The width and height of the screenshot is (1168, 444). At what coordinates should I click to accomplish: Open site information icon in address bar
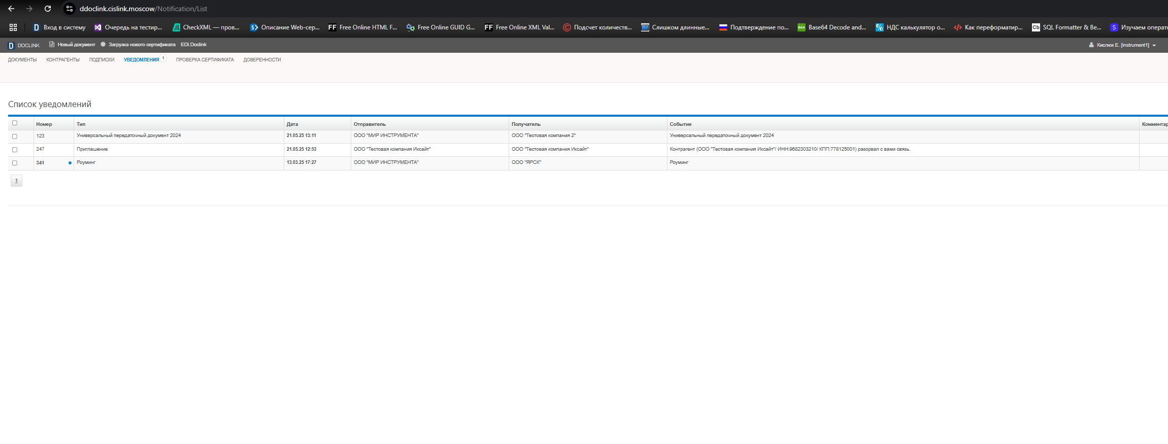[70, 9]
